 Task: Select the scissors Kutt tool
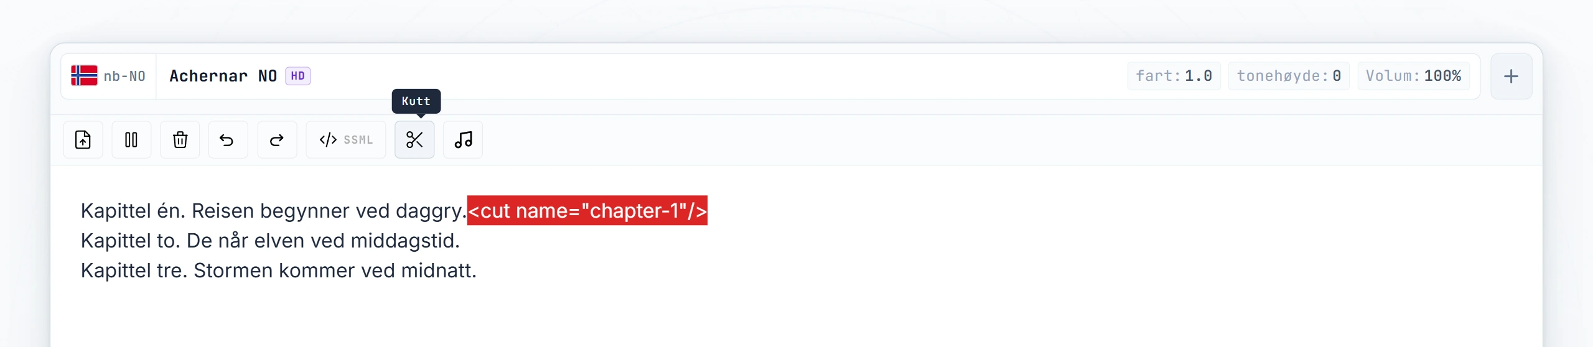(414, 140)
